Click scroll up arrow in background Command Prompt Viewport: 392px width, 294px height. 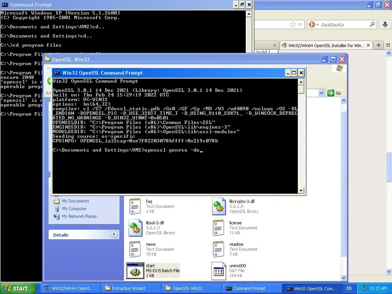click(x=249, y=14)
